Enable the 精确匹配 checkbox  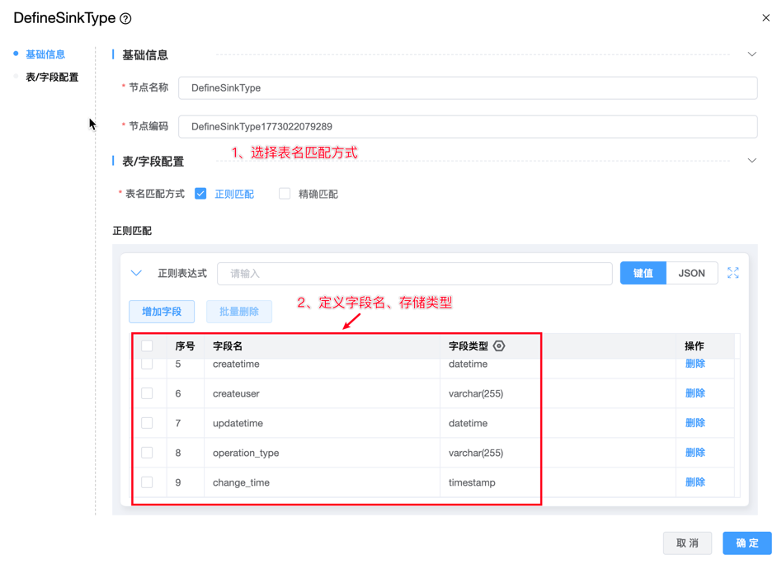point(285,194)
